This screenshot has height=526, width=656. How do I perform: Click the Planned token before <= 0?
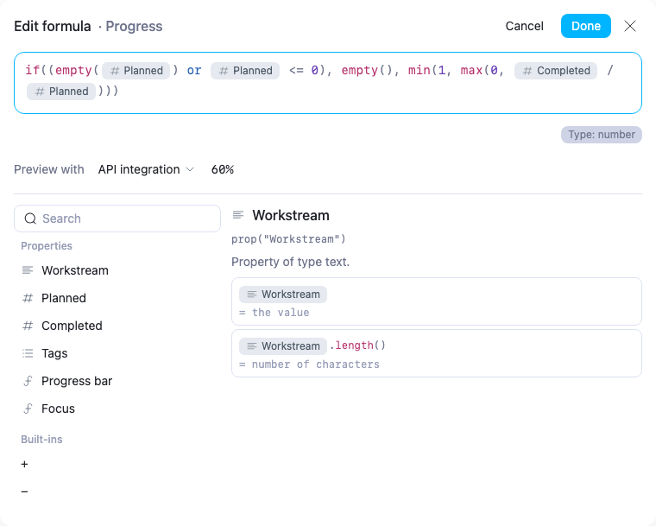click(x=245, y=70)
